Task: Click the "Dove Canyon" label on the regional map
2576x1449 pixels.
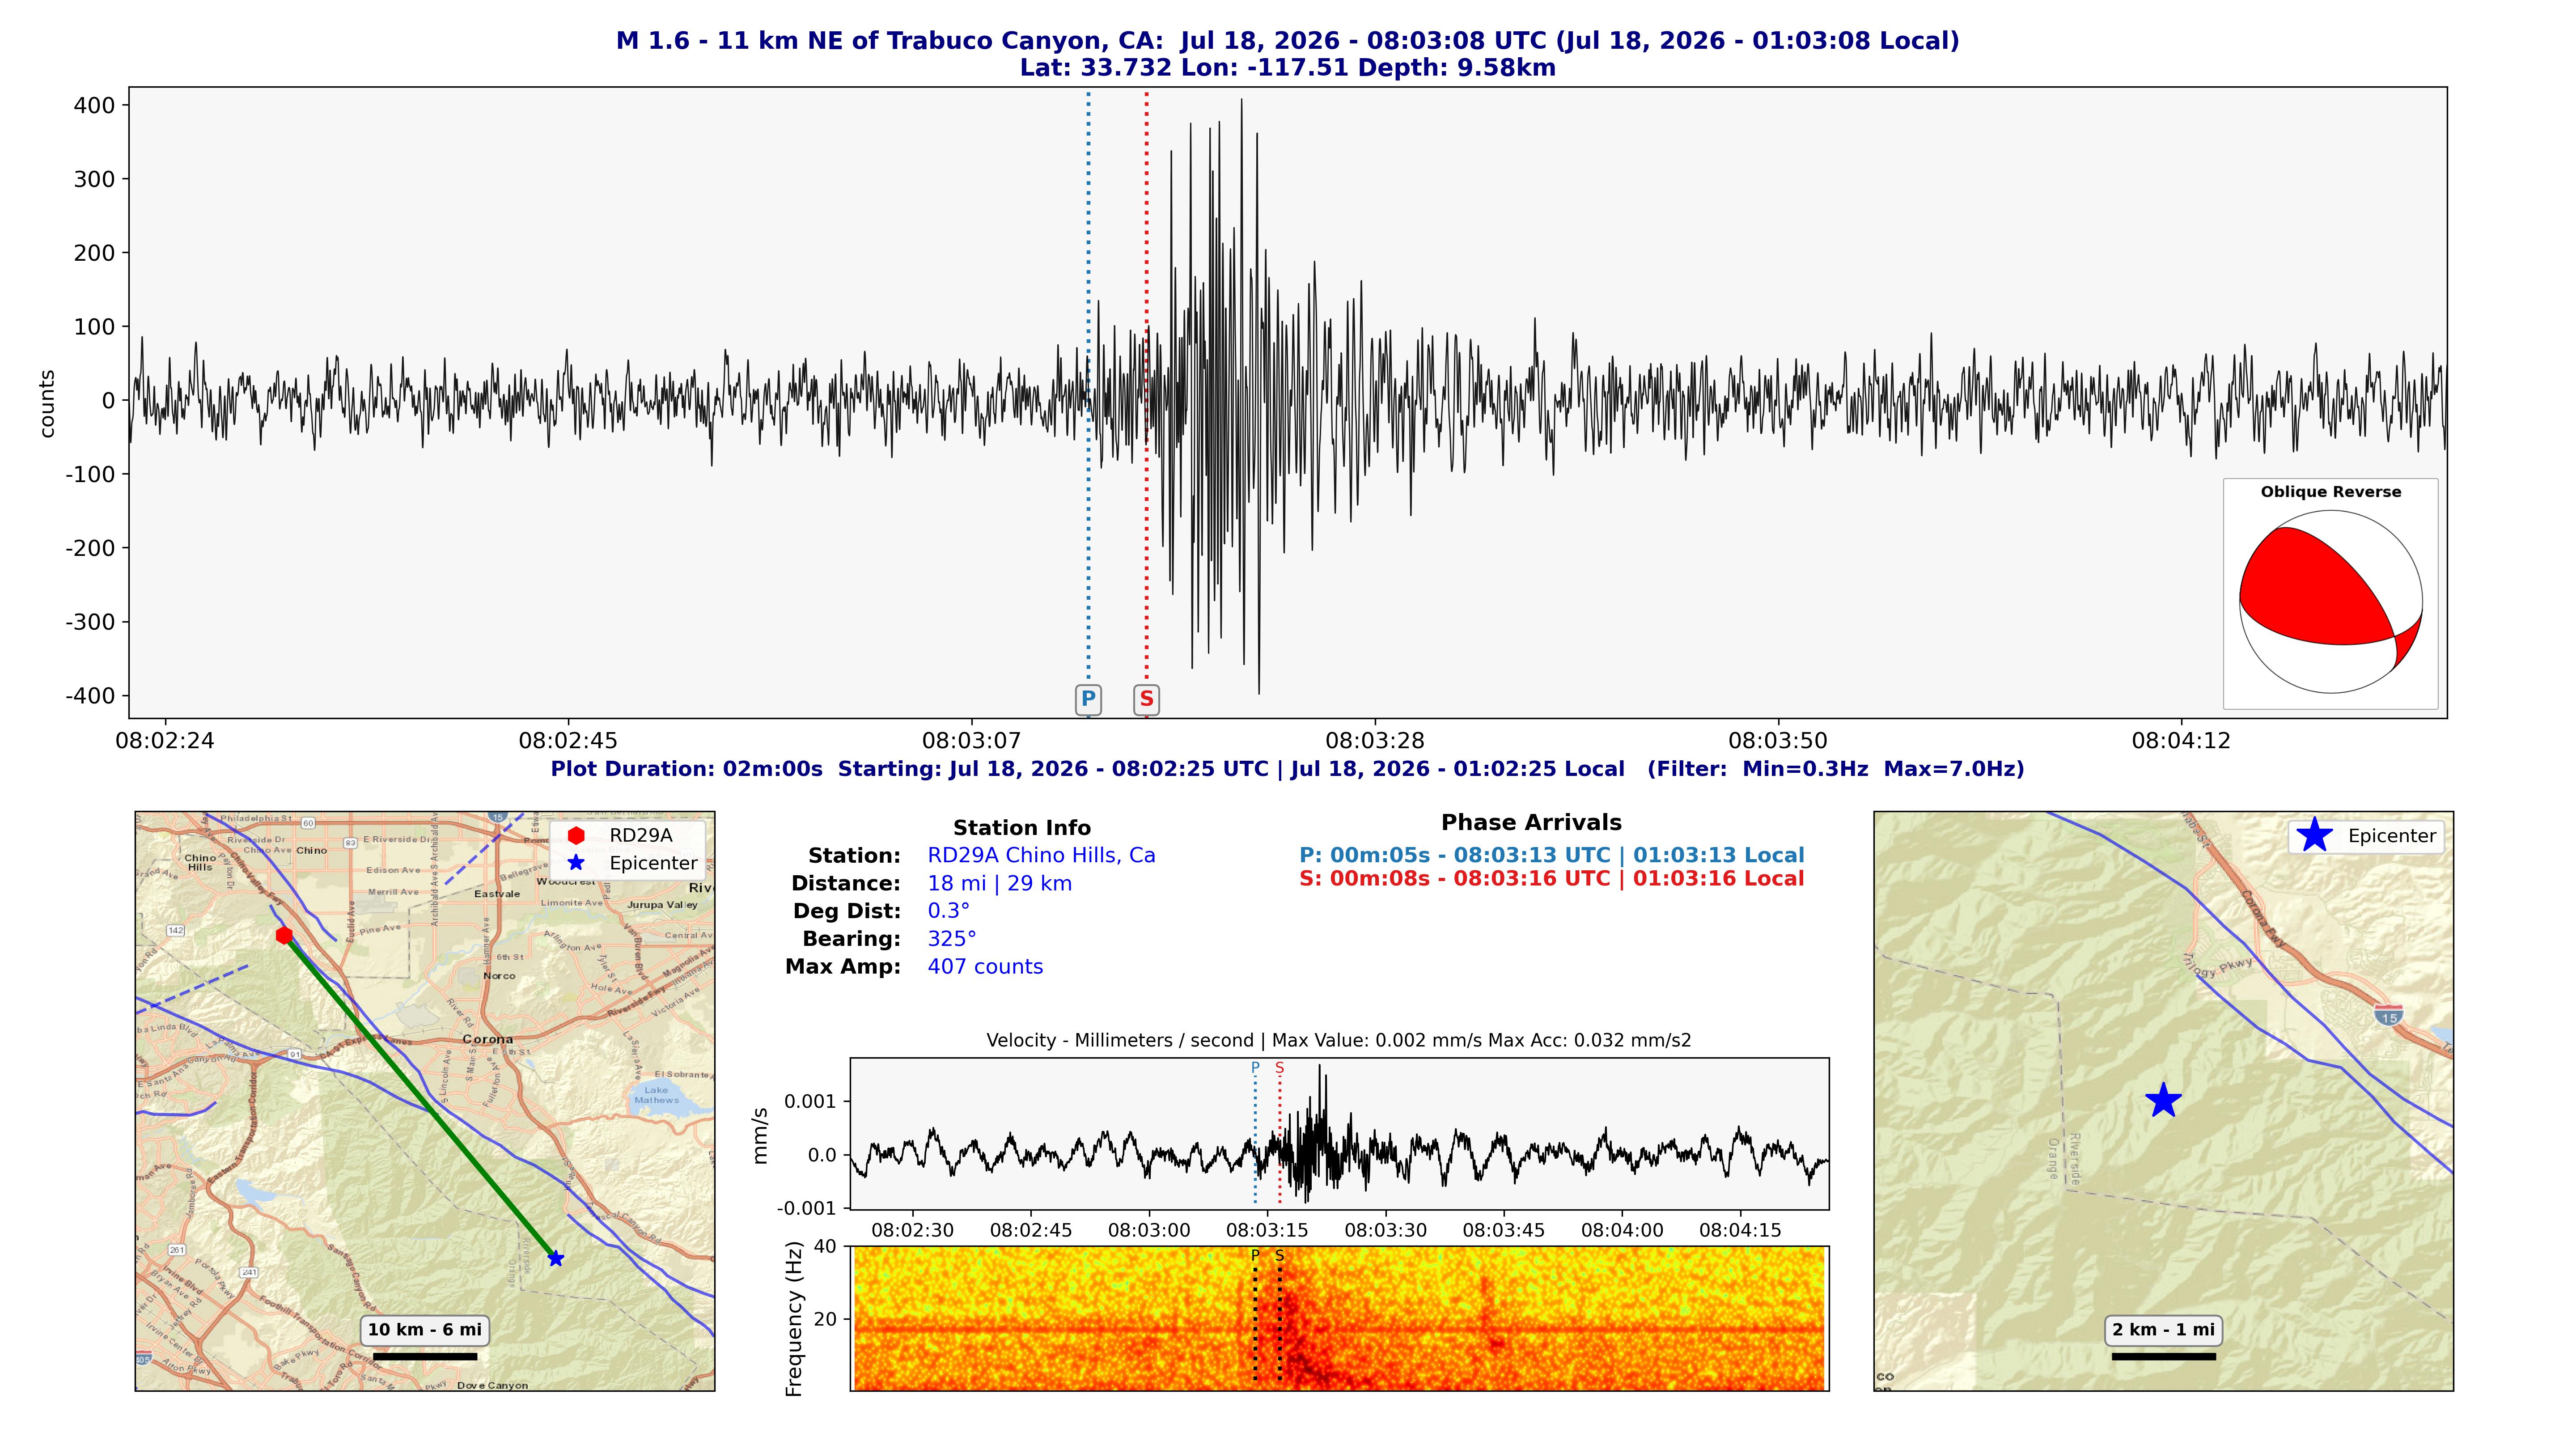Action: [492, 1385]
